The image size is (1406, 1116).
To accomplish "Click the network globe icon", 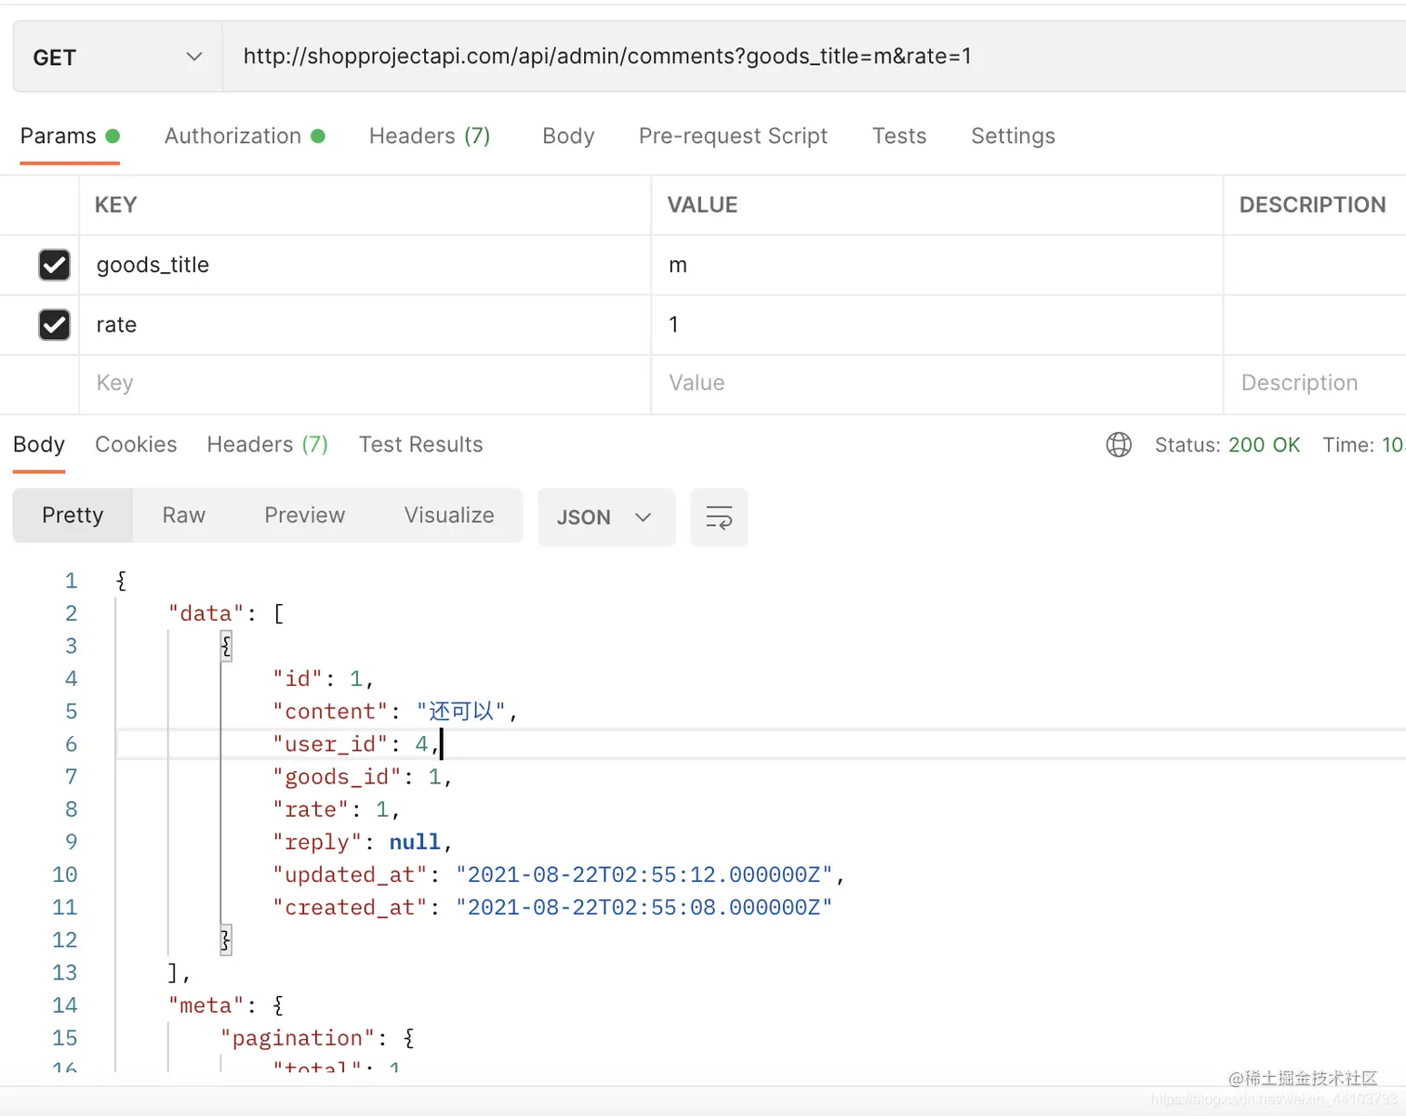I will click(1119, 445).
